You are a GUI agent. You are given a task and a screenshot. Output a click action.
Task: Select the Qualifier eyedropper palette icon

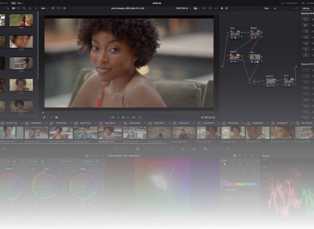[x=149, y=149]
